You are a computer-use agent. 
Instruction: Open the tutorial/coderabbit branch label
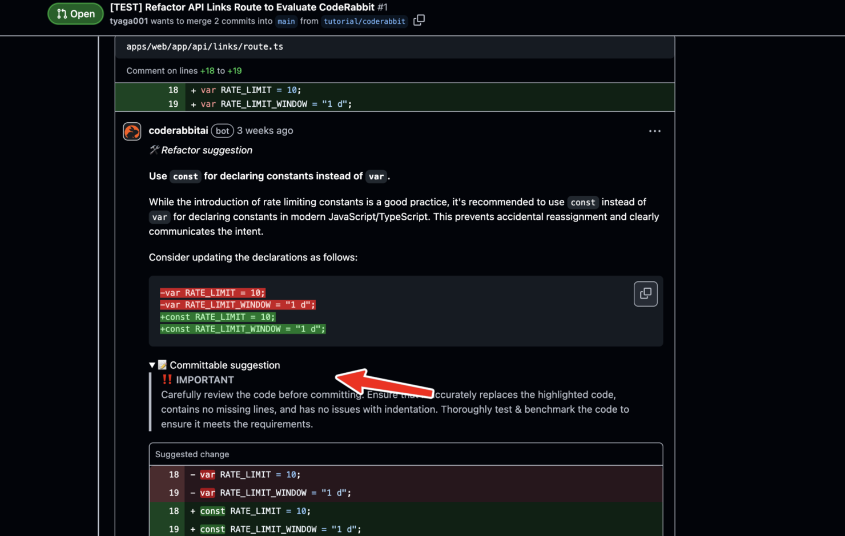click(364, 21)
